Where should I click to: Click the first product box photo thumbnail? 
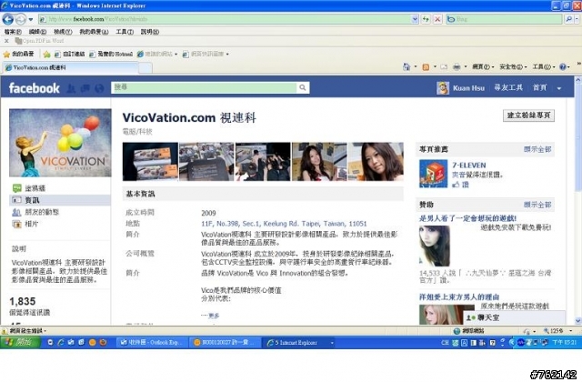pos(150,162)
